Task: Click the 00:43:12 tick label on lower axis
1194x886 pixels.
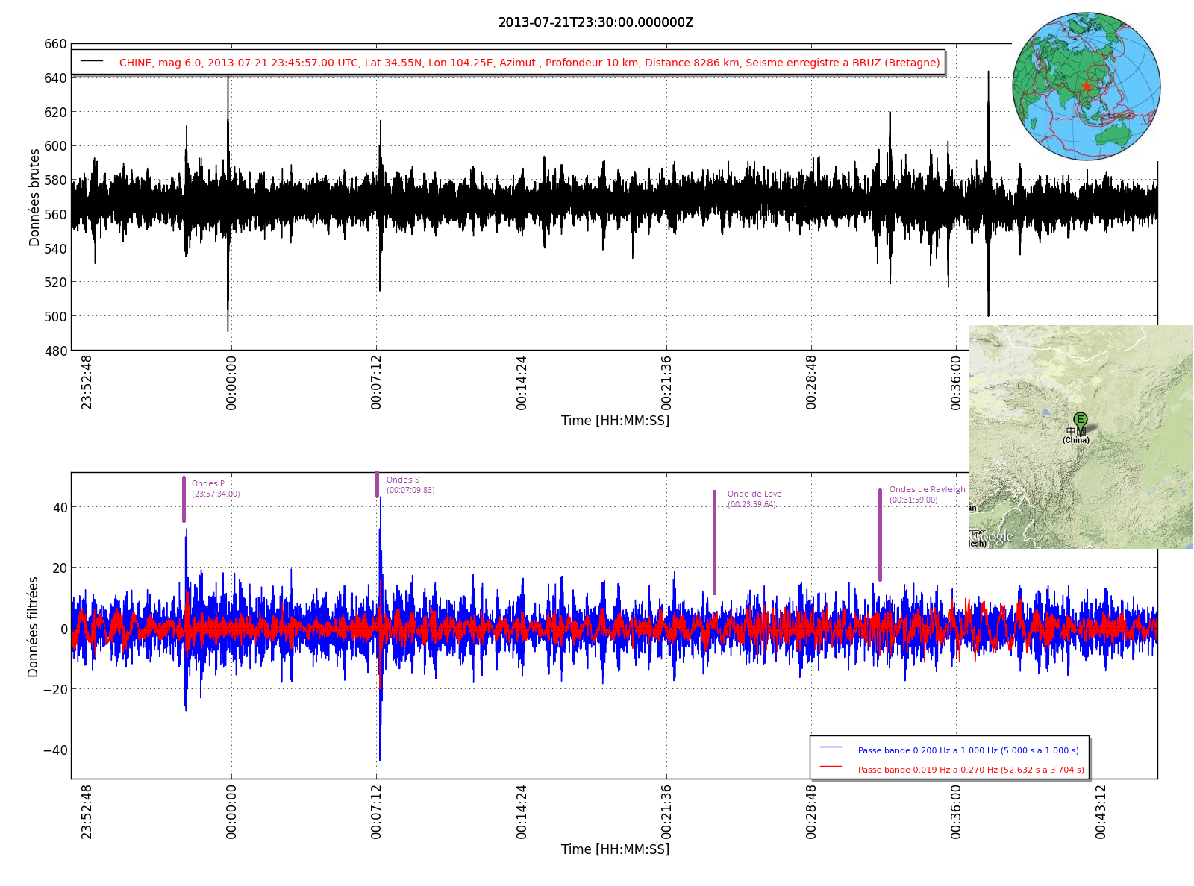Action: point(1101,811)
